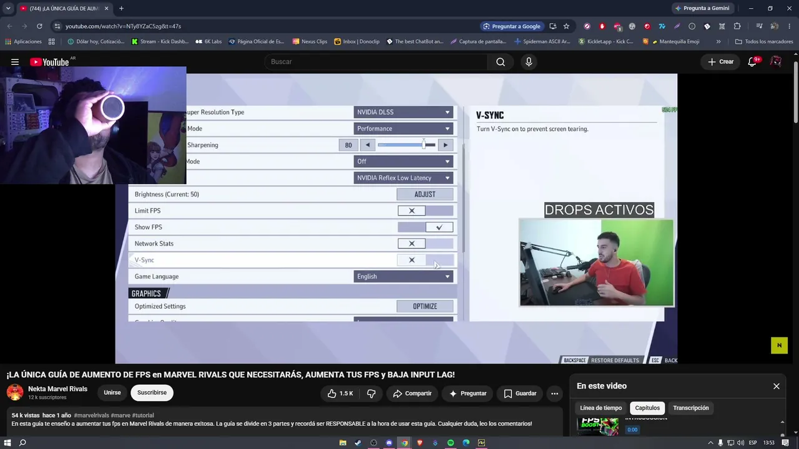799x449 pixels.
Task: Open Chrome extensions puzzle icon
Action: click(737, 26)
